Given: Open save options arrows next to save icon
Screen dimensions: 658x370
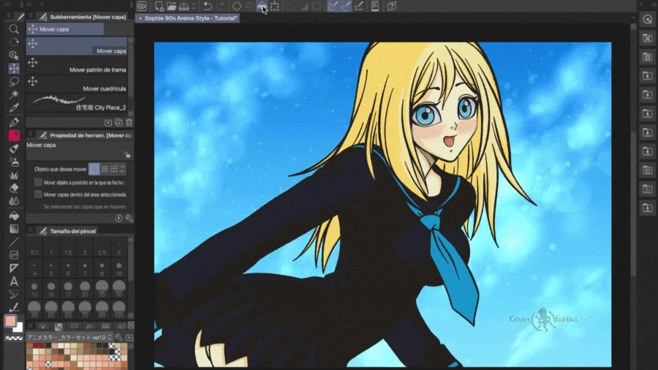Looking at the screenshot, I should pos(194,6).
